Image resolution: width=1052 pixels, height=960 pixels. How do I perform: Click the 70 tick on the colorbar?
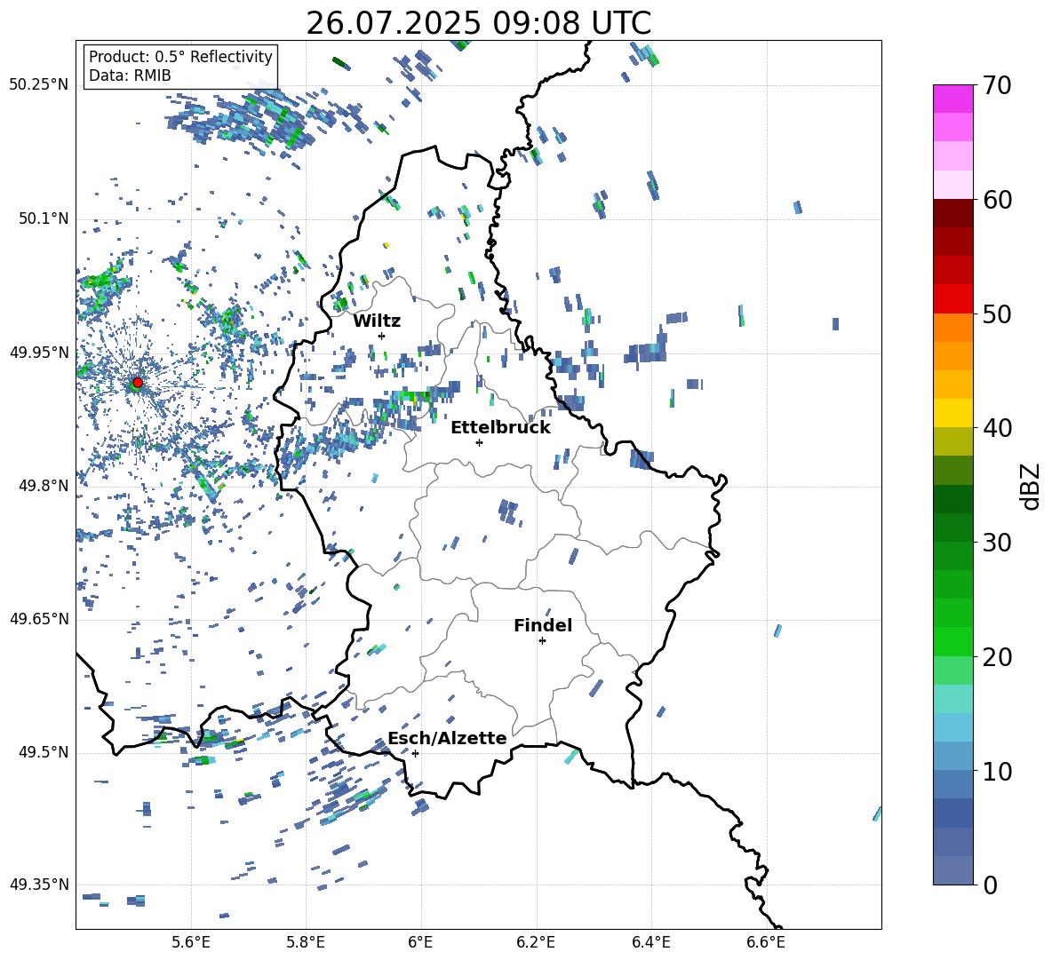[997, 86]
